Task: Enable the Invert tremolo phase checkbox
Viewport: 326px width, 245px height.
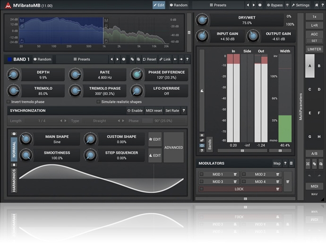Action: tap(8, 102)
